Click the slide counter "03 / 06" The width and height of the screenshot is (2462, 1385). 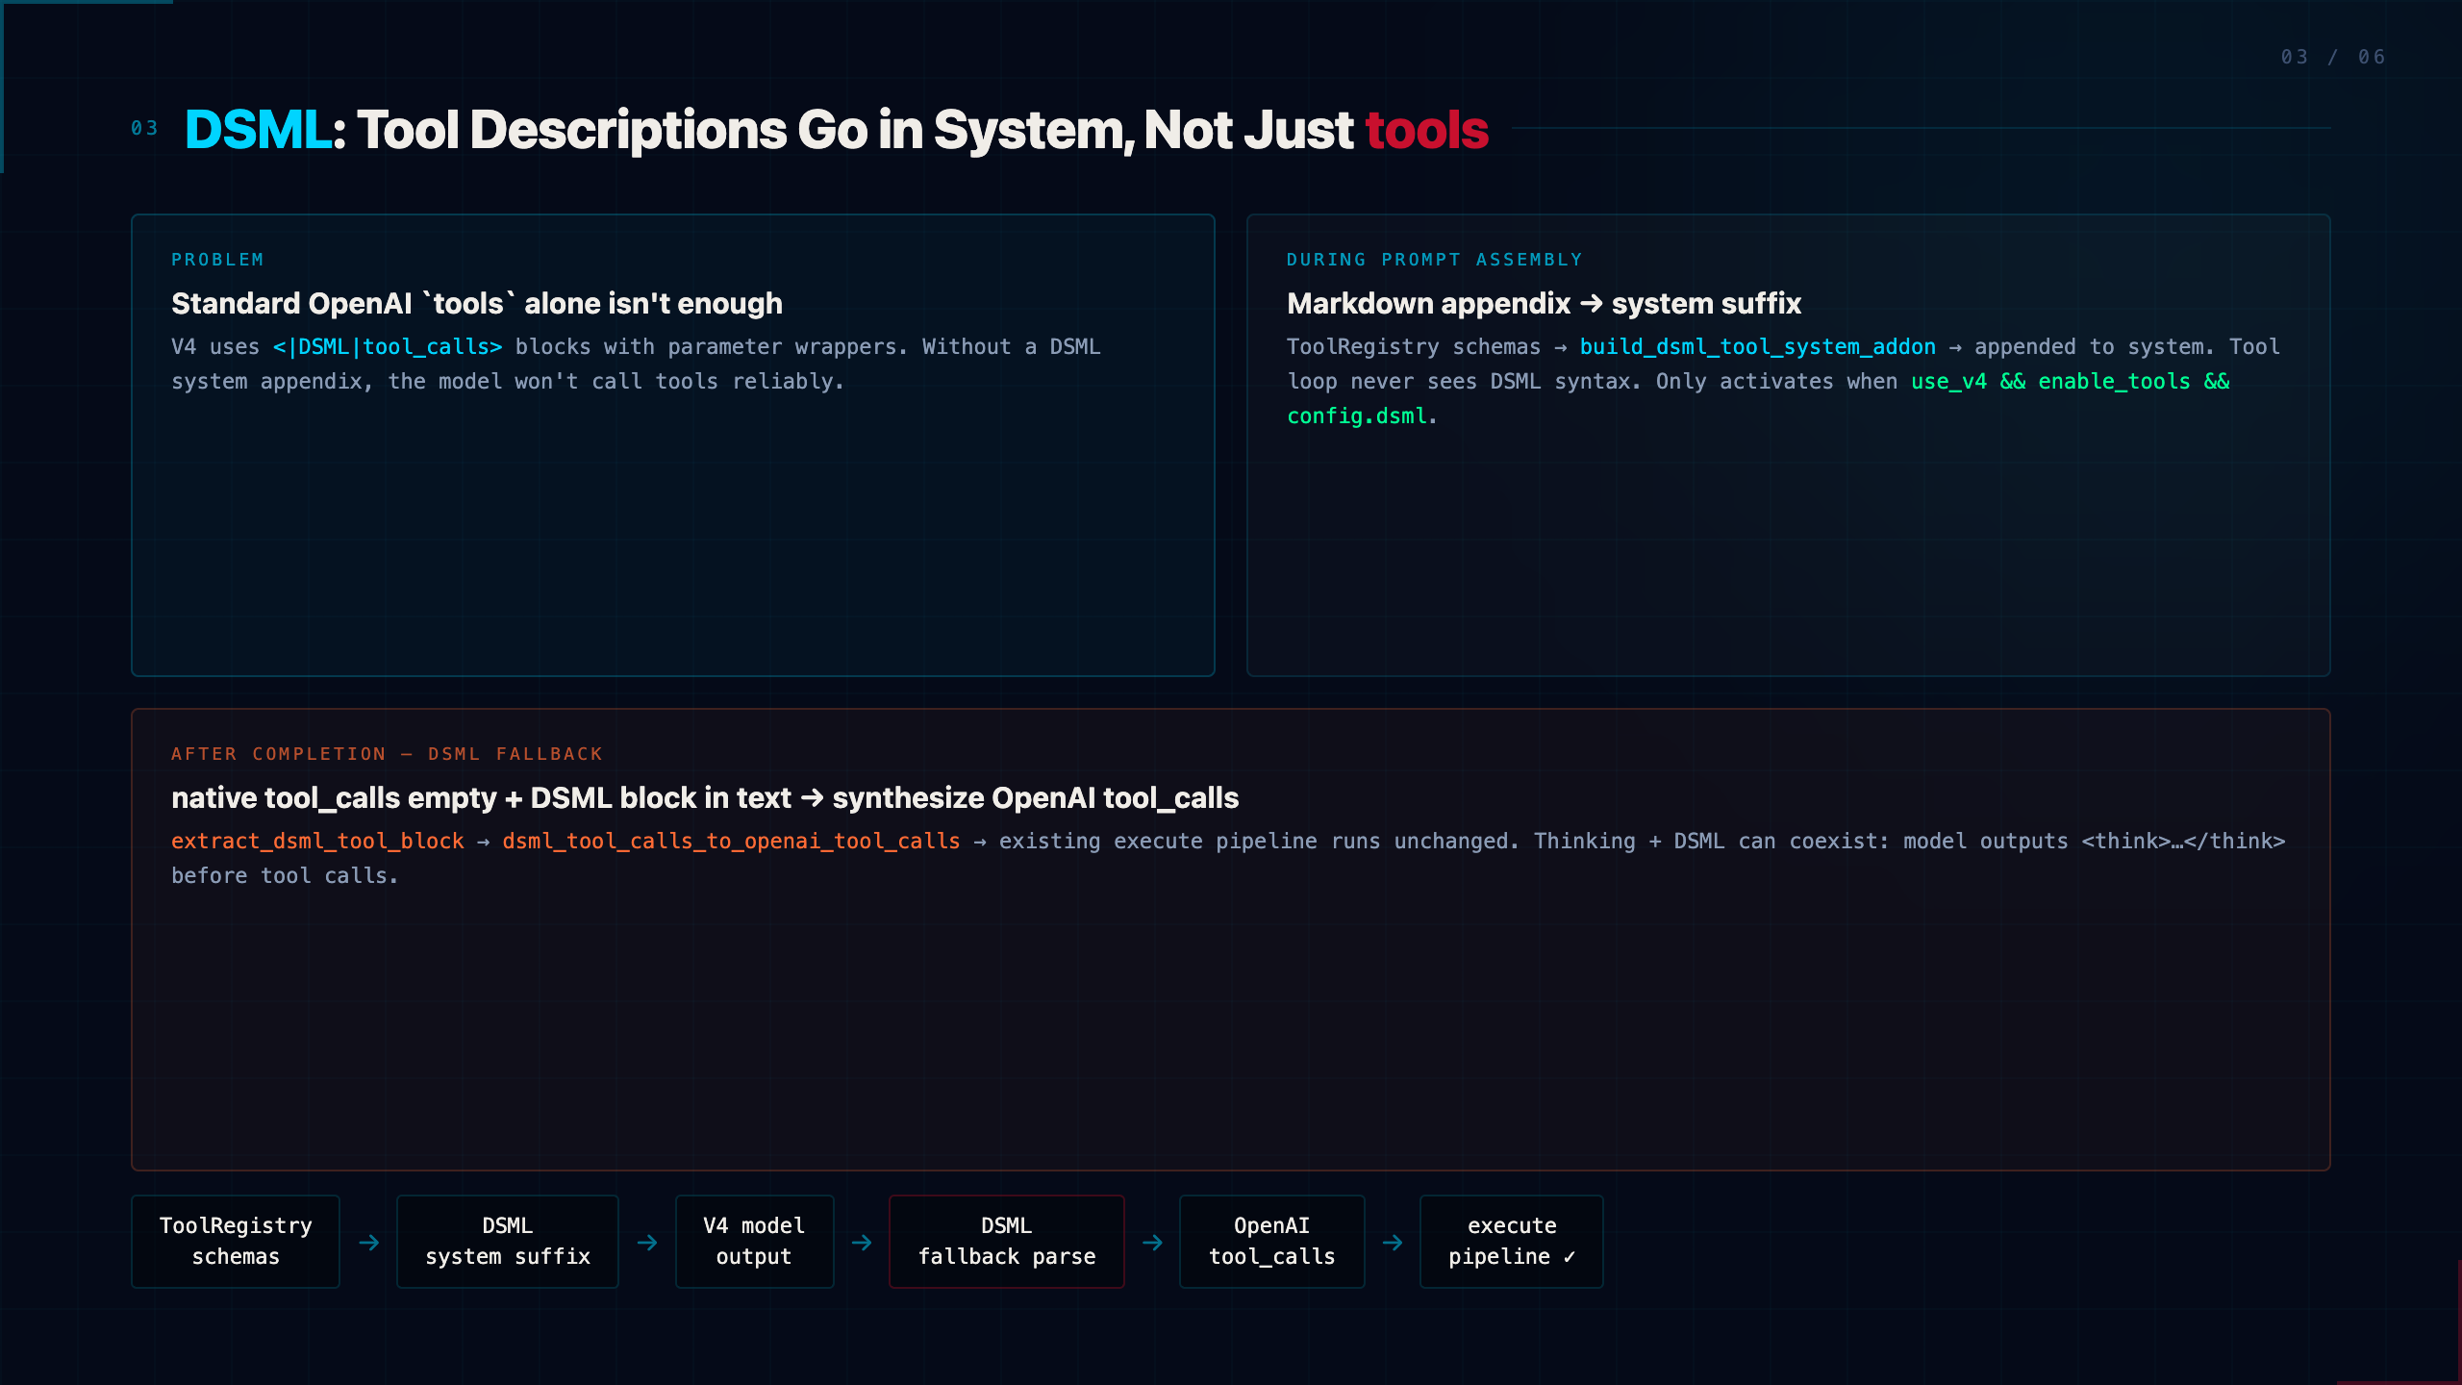2333,57
